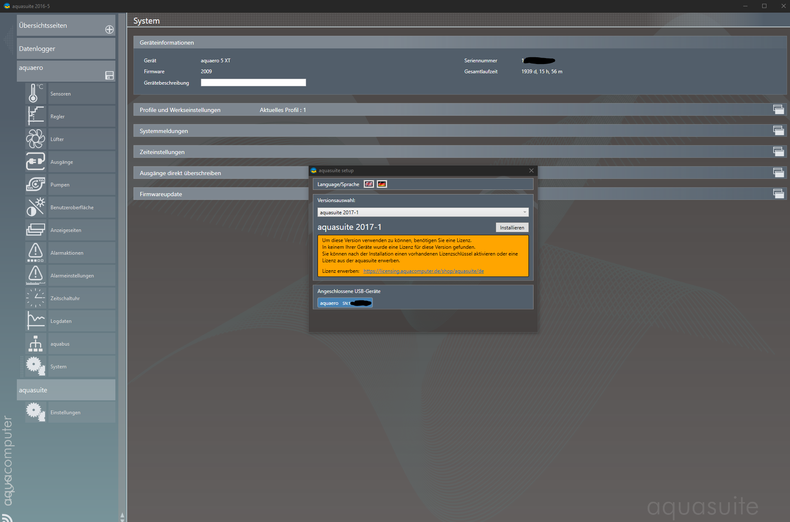Go to aquabus page
Screen dimensions: 790x522
(82, 344)
